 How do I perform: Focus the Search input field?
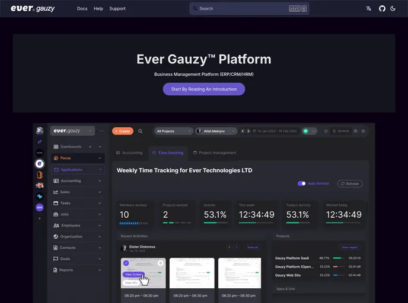point(249,8)
